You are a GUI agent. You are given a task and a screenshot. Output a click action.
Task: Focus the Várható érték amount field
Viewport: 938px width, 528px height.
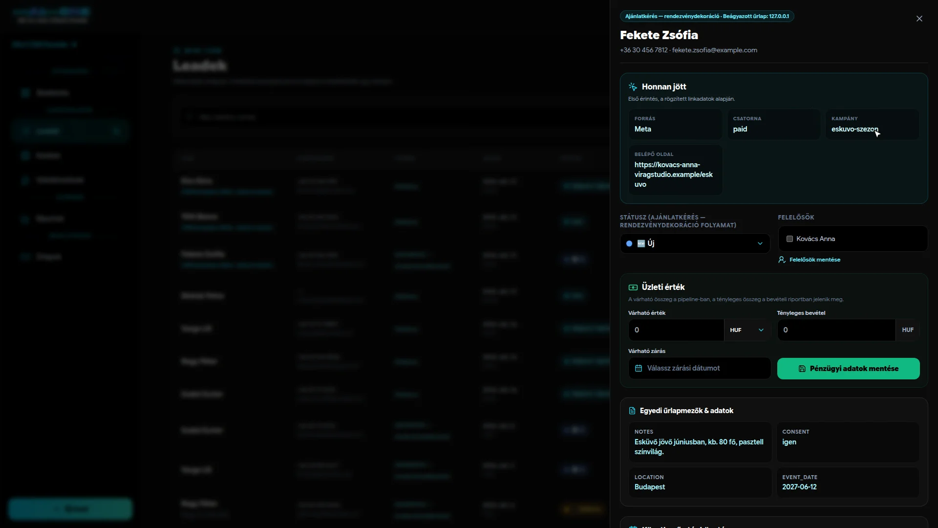click(x=676, y=330)
